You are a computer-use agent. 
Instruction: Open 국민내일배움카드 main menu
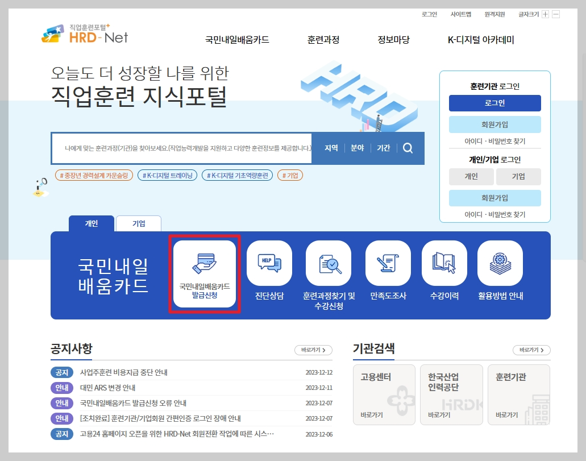click(237, 40)
